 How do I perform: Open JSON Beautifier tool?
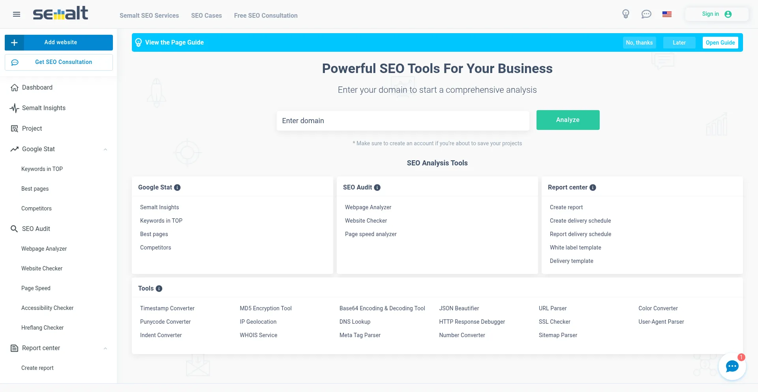[459, 308]
